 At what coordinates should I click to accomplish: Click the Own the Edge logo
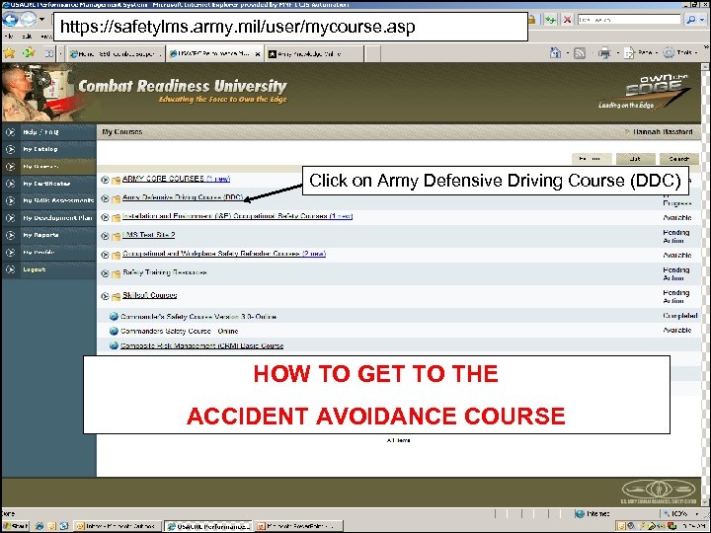[644, 92]
